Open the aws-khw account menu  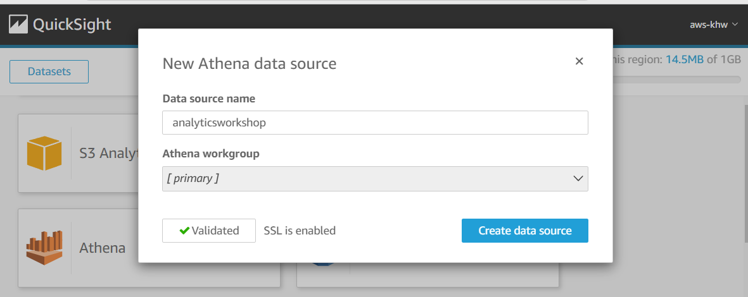(714, 25)
